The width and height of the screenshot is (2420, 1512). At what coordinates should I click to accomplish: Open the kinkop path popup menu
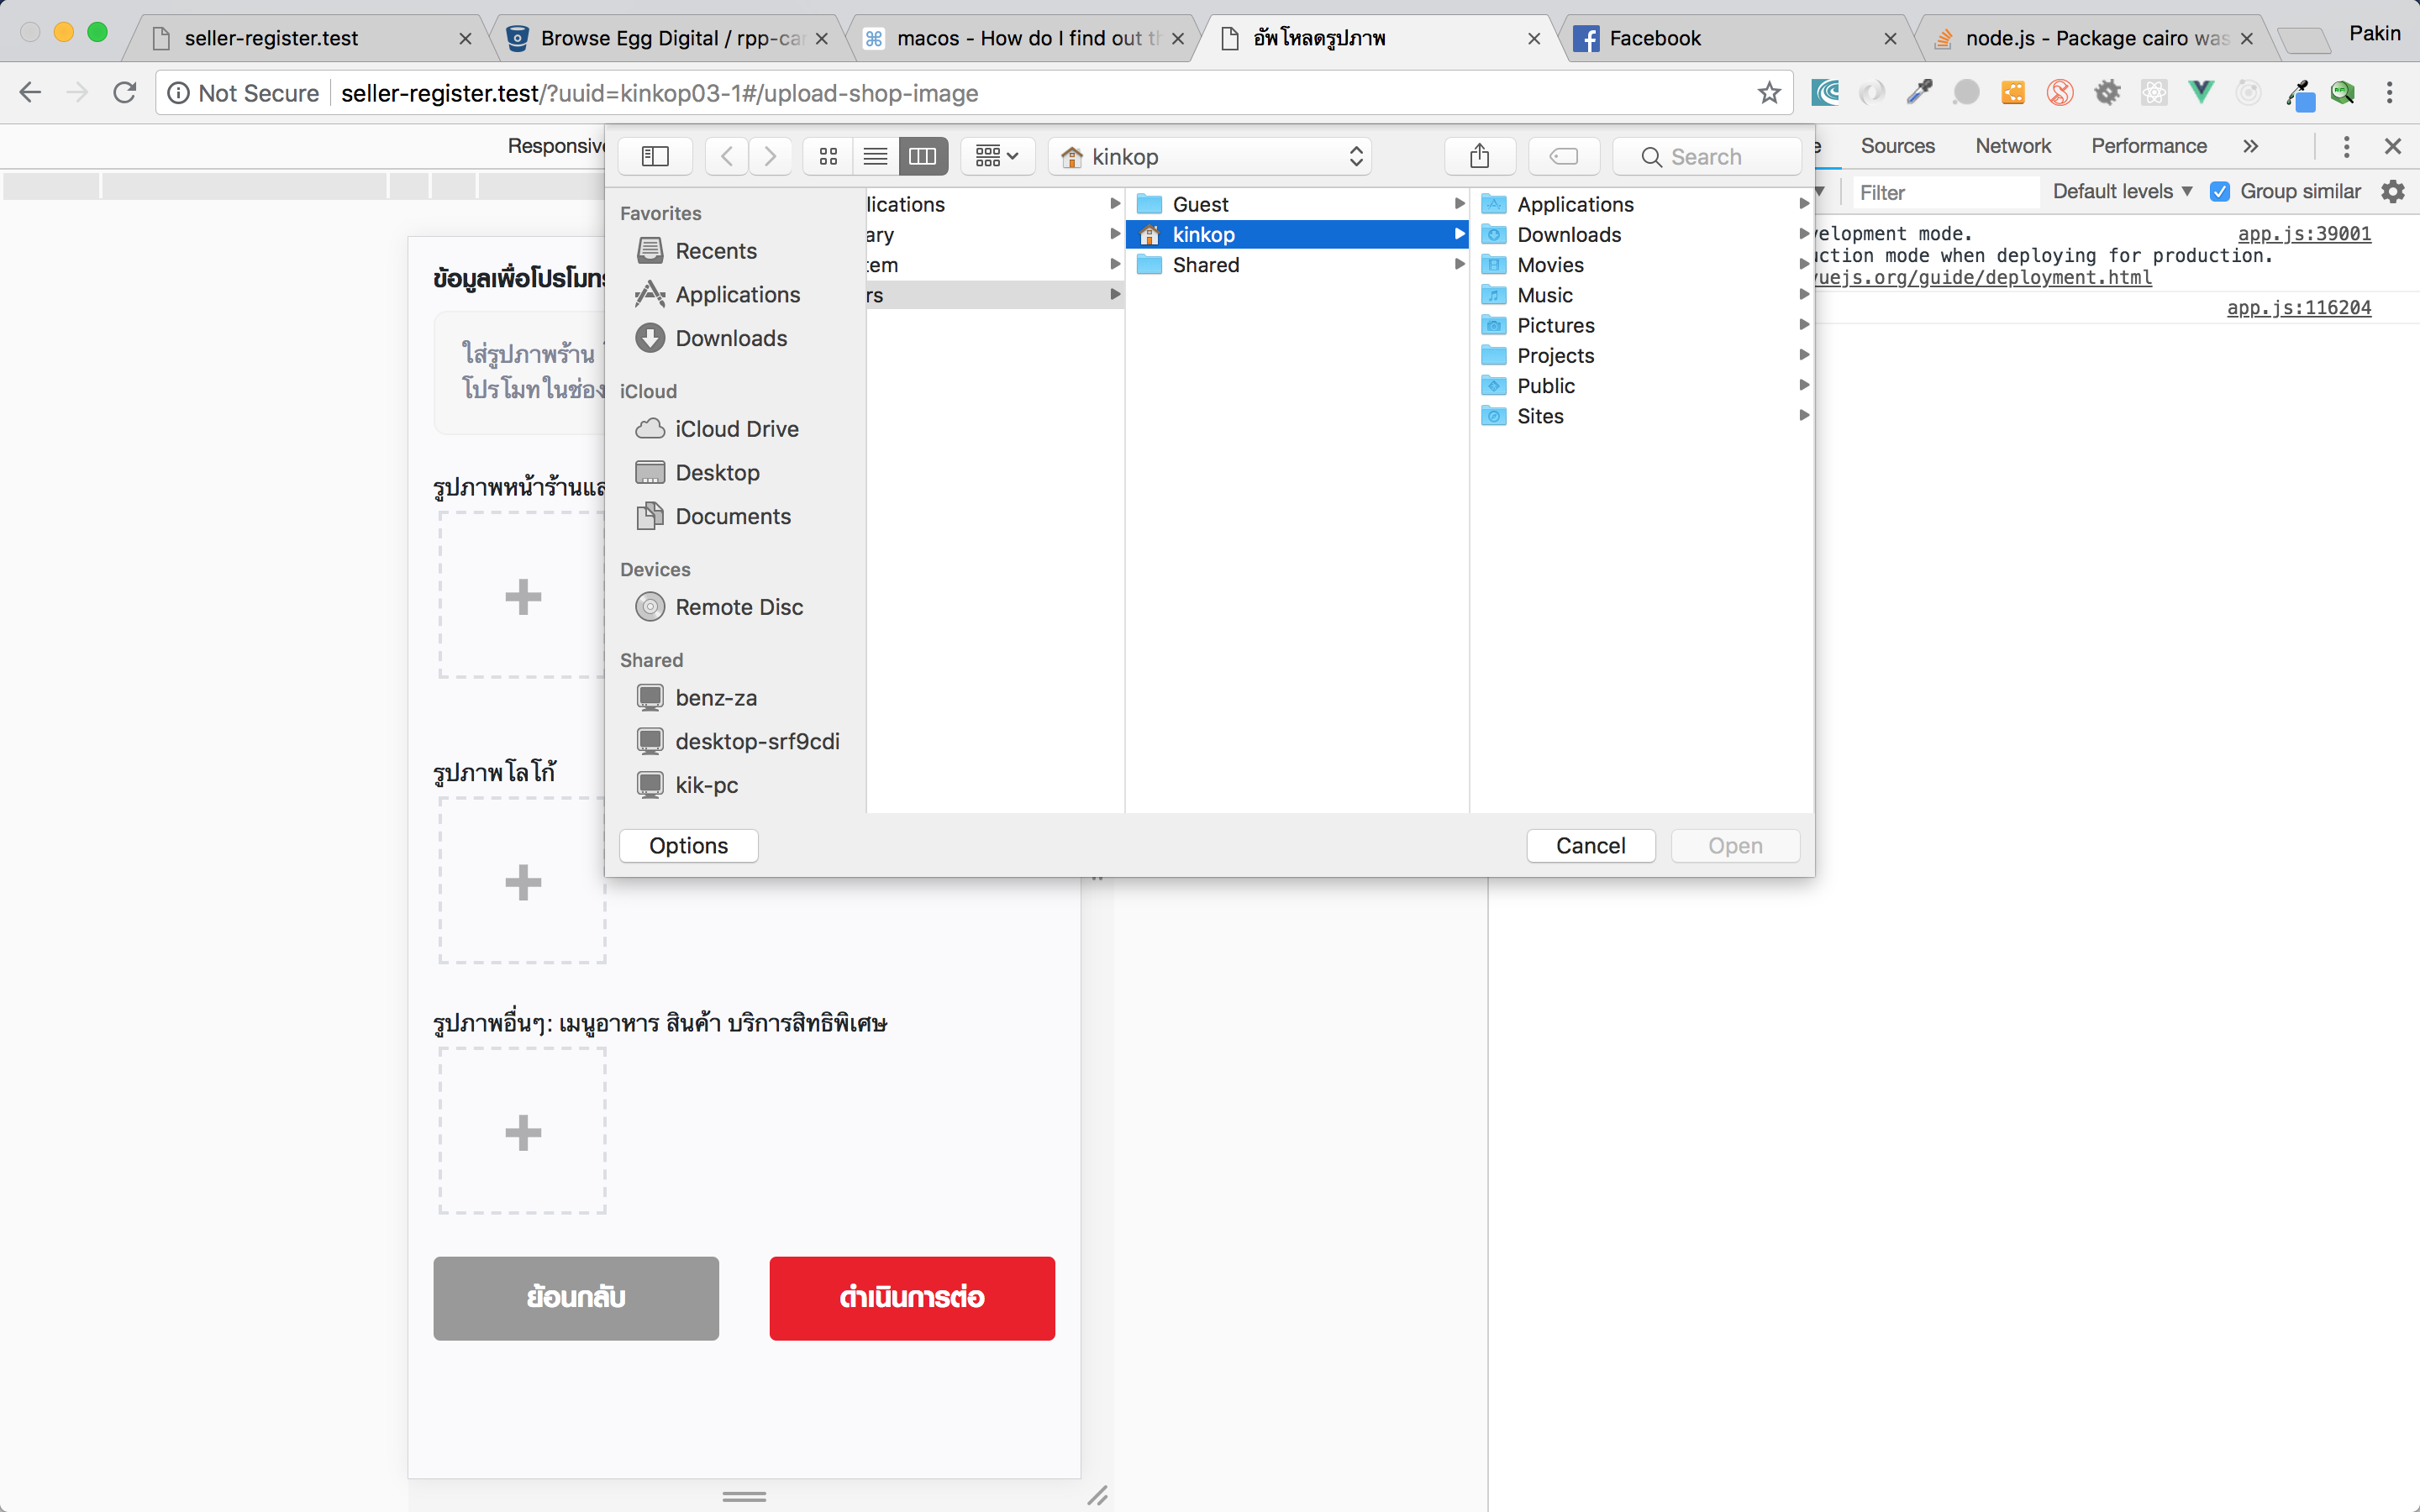(x=1210, y=156)
